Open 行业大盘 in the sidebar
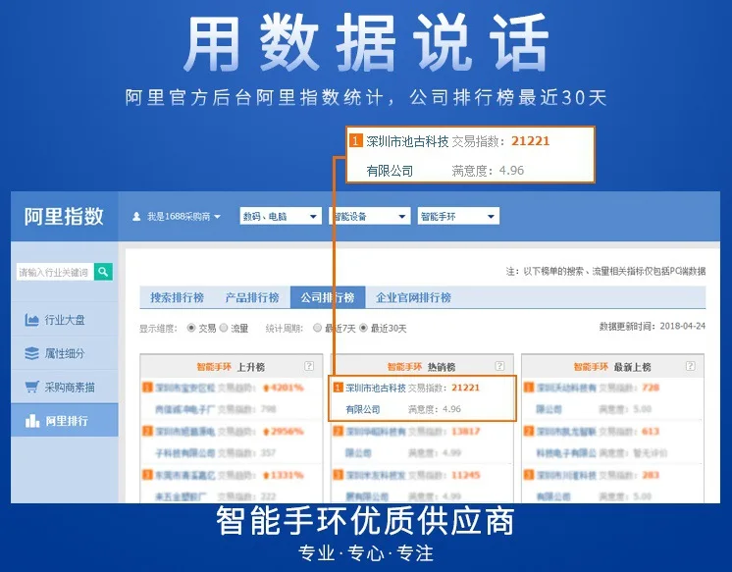The width and height of the screenshot is (732, 572). 65,320
